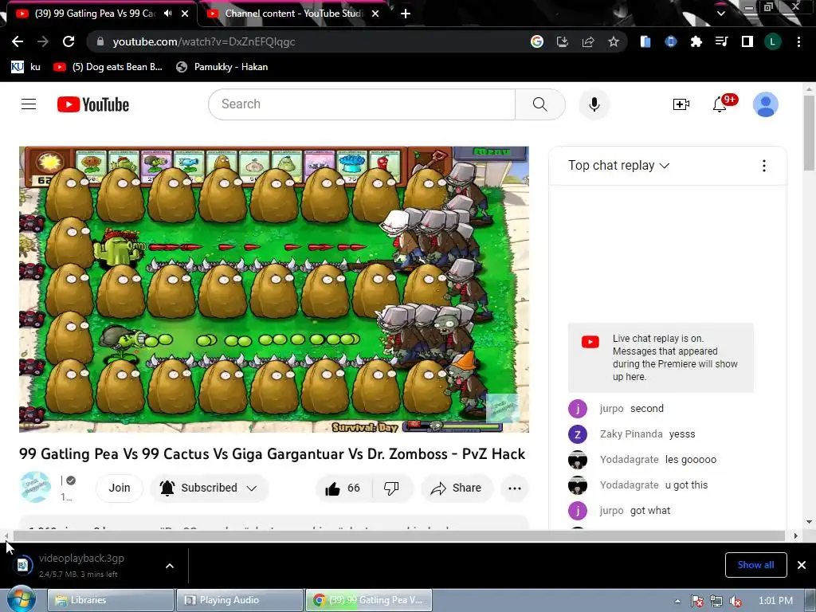Switch to Channel content YouTube Studio tab

pos(294,14)
